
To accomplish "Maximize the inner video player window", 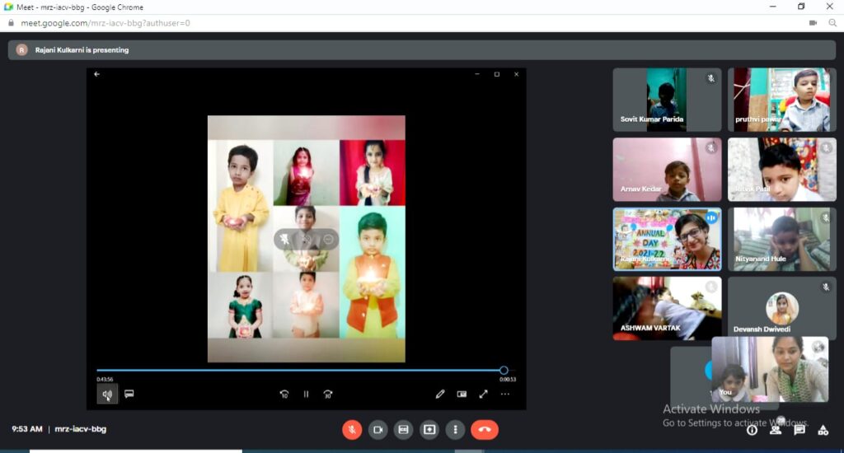I will point(497,74).
